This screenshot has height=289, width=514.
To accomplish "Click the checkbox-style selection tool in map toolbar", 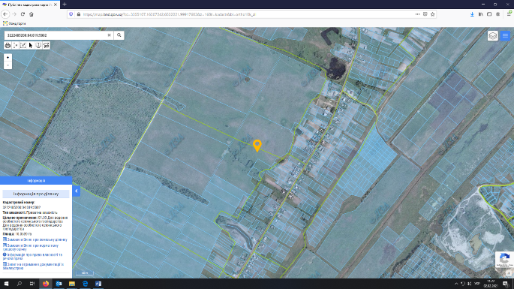I will coord(23,45).
